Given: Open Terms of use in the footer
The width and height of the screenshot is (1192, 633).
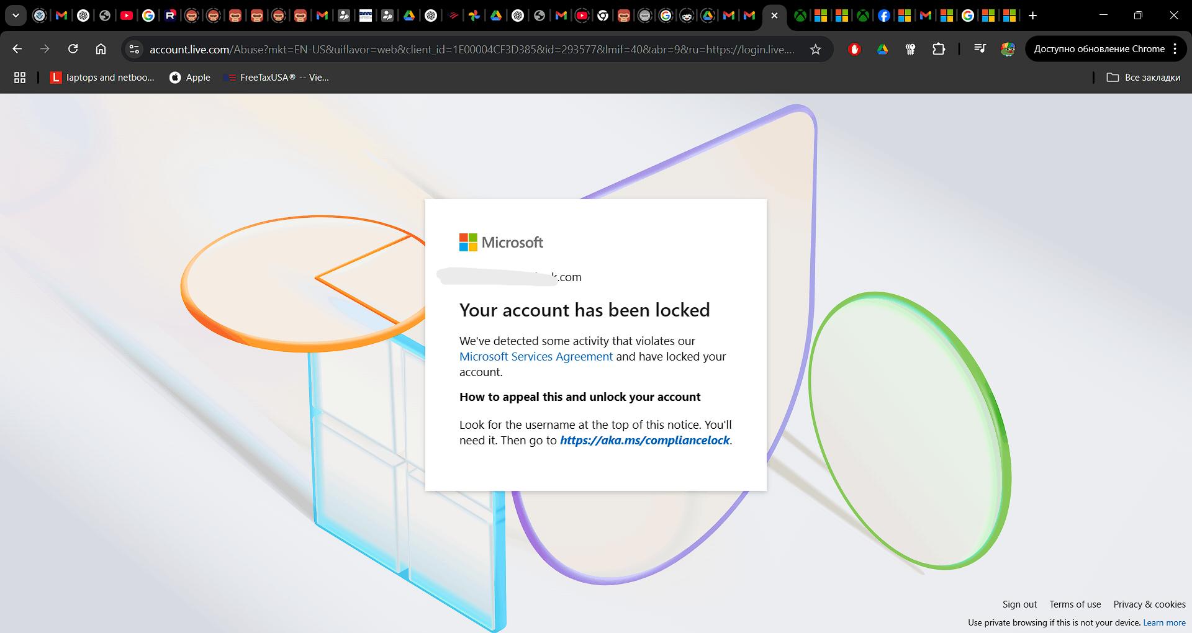Looking at the screenshot, I should (x=1075, y=604).
